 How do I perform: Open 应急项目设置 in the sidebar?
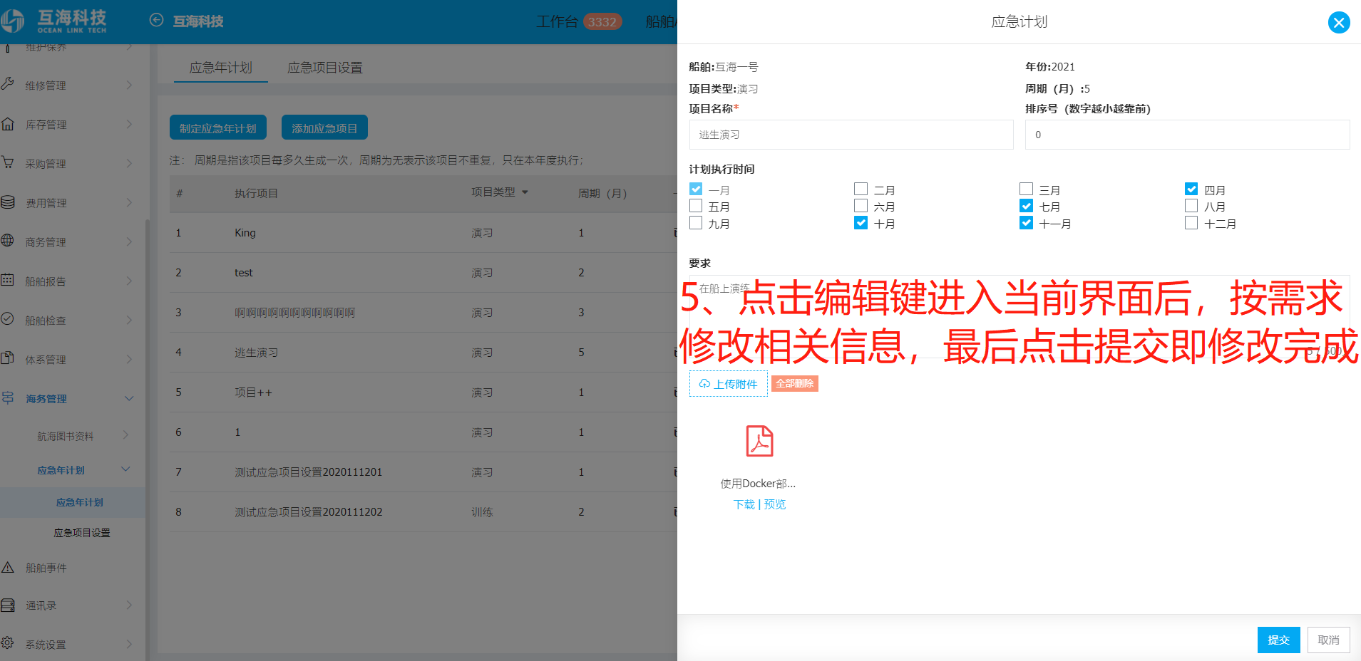[82, 533]
